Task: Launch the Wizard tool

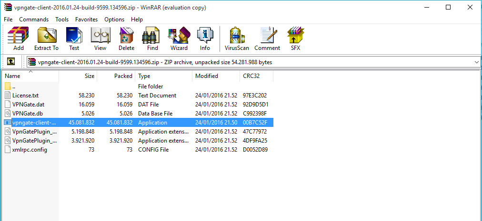Action: pyautogui.click(x=179, y=38)
